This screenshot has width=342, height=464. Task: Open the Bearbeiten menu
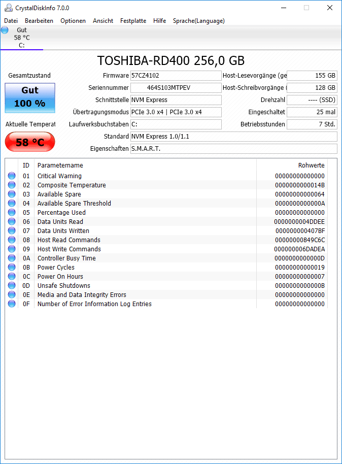(x=39, y=21)
